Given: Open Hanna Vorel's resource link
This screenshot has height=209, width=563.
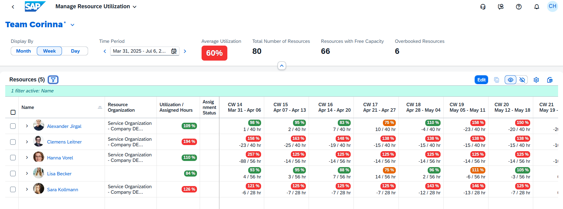Looking at the screenshot, I should pyautogui.click(x=60, y=158).
